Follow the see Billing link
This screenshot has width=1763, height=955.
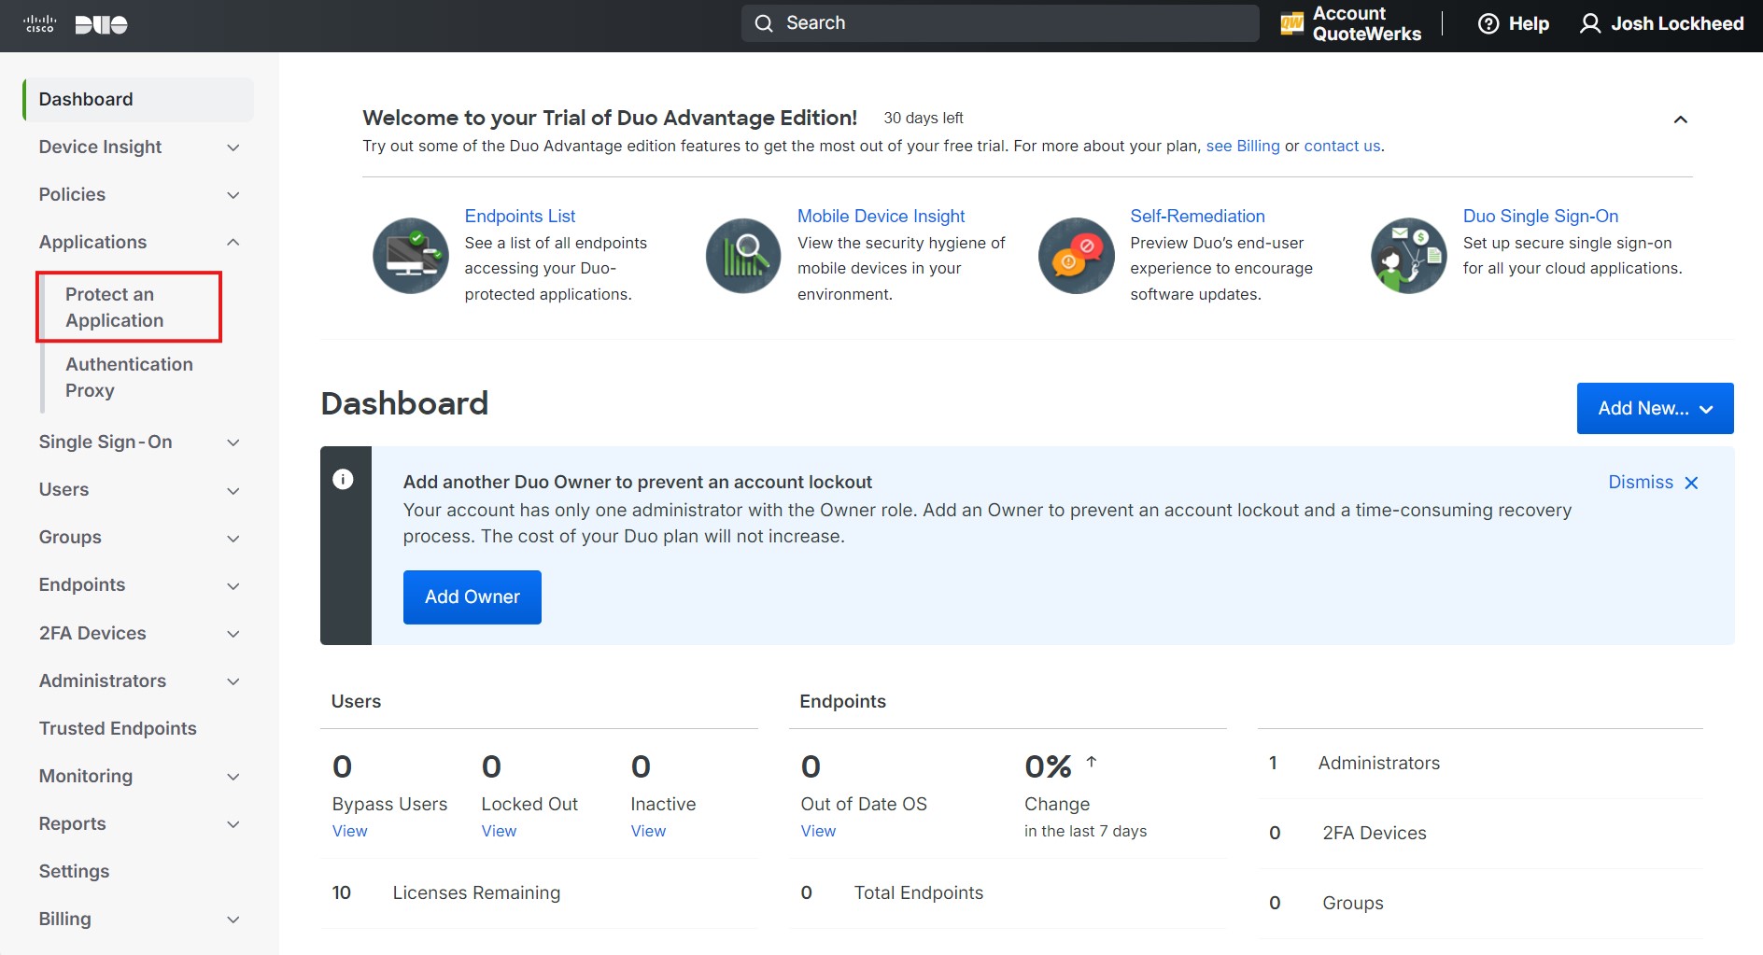[x=1242, y=146]
